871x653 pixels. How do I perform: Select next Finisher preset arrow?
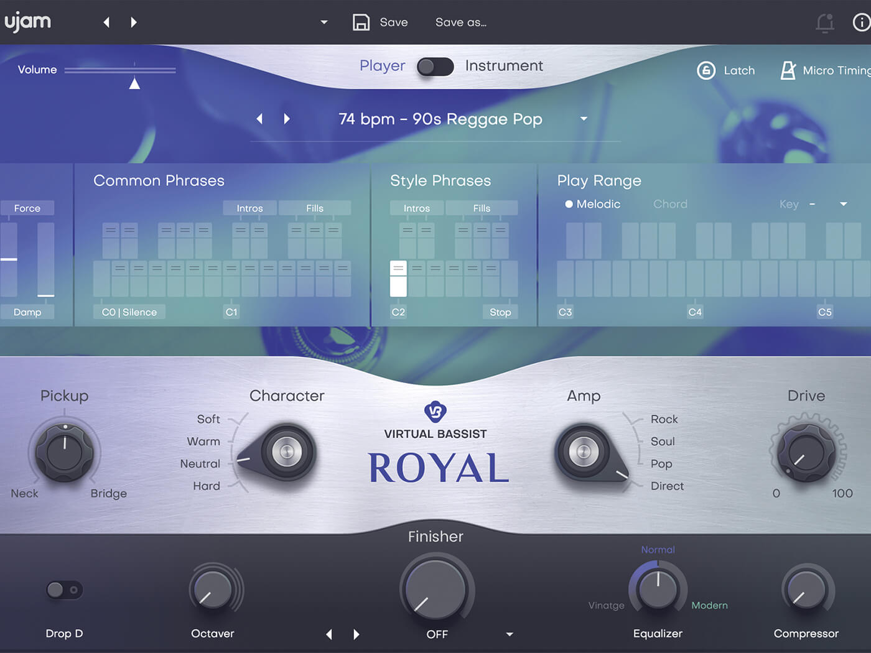[356, 634]
